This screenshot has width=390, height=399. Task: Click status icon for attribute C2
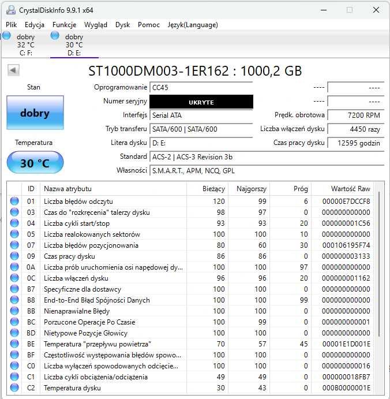tap(14, 387)
